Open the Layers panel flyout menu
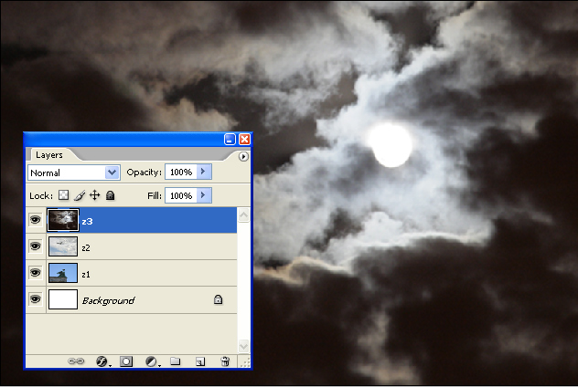This screenshot has width=578, height=387. [243, 157]
